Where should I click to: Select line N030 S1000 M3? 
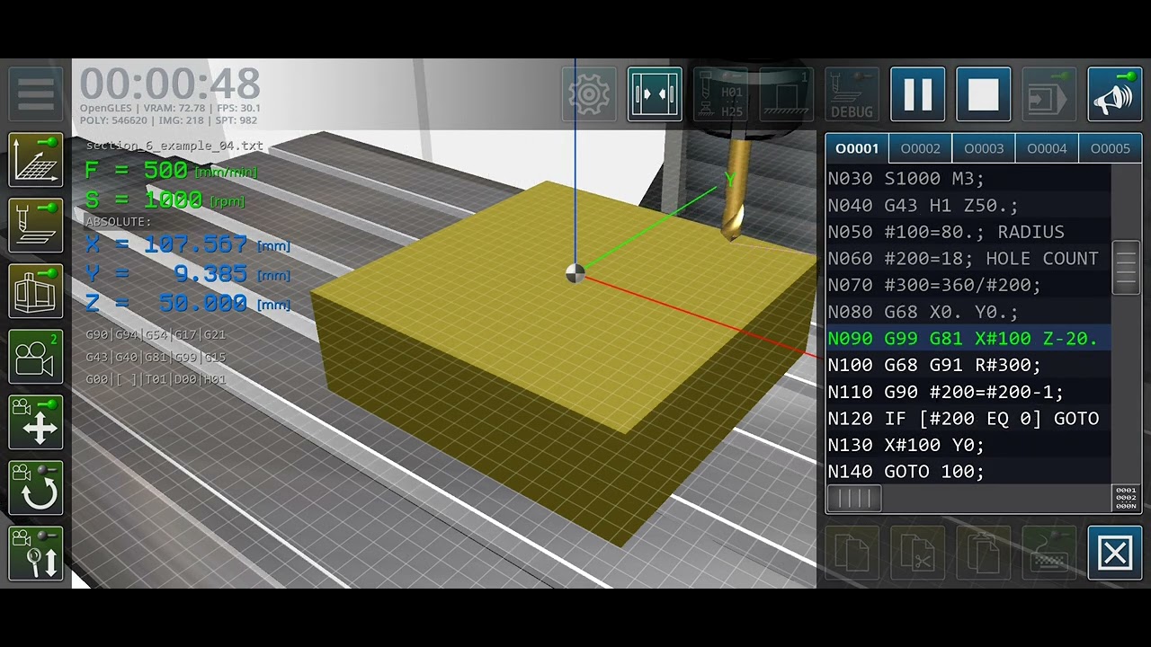[968, 179]
